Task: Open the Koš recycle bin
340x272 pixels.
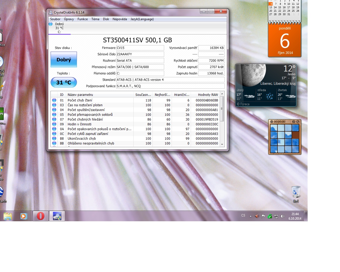Action: pyautogui.click(x=296, y=194)
